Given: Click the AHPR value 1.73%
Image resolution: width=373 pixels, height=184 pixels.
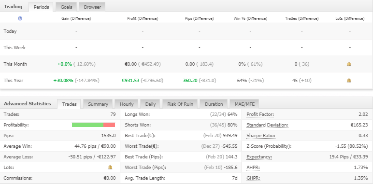Looking at the screenshot, I should click(x=361, y=168).
